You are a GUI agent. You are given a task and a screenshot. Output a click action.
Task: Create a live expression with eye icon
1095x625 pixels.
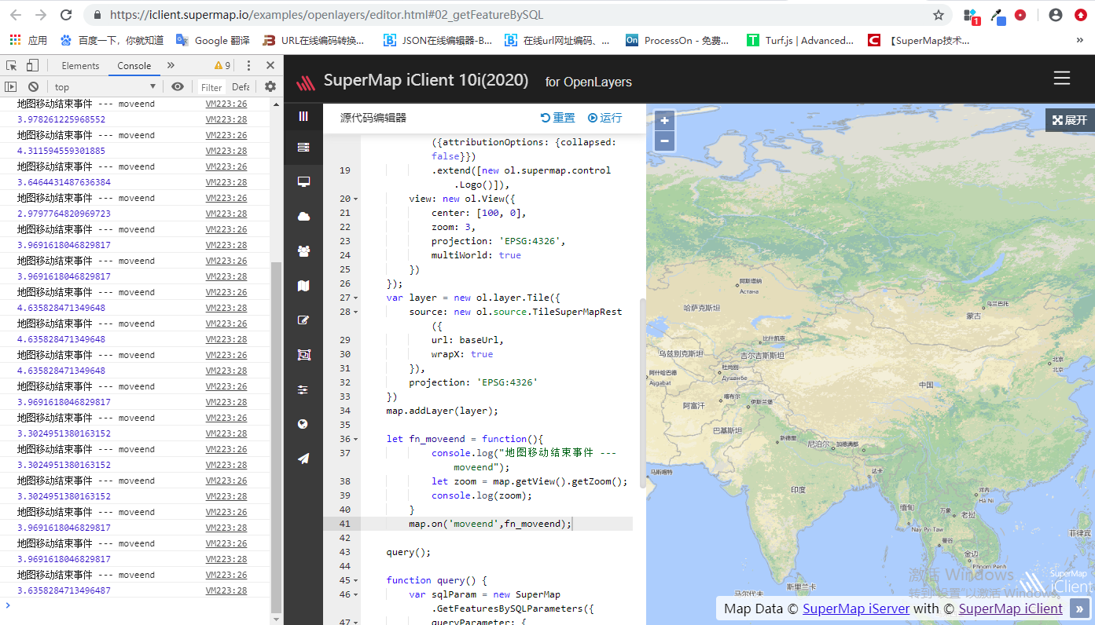click(178, 86)
